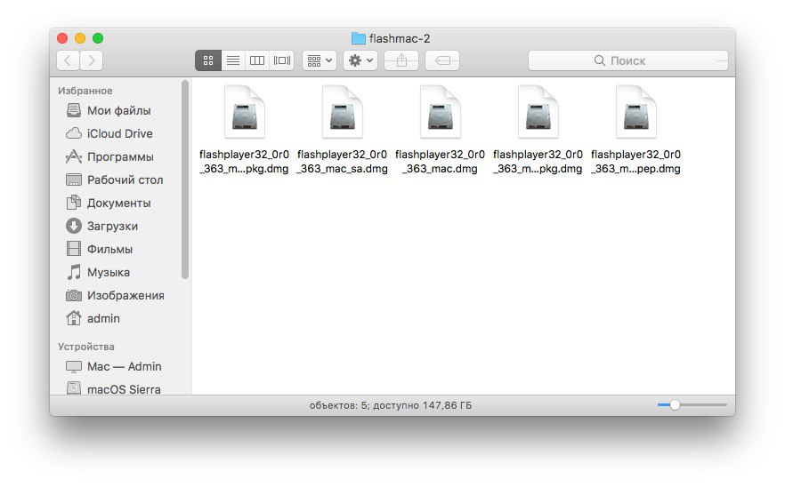
Task: Open the arrange items dropdown
Action: (319, 60)
